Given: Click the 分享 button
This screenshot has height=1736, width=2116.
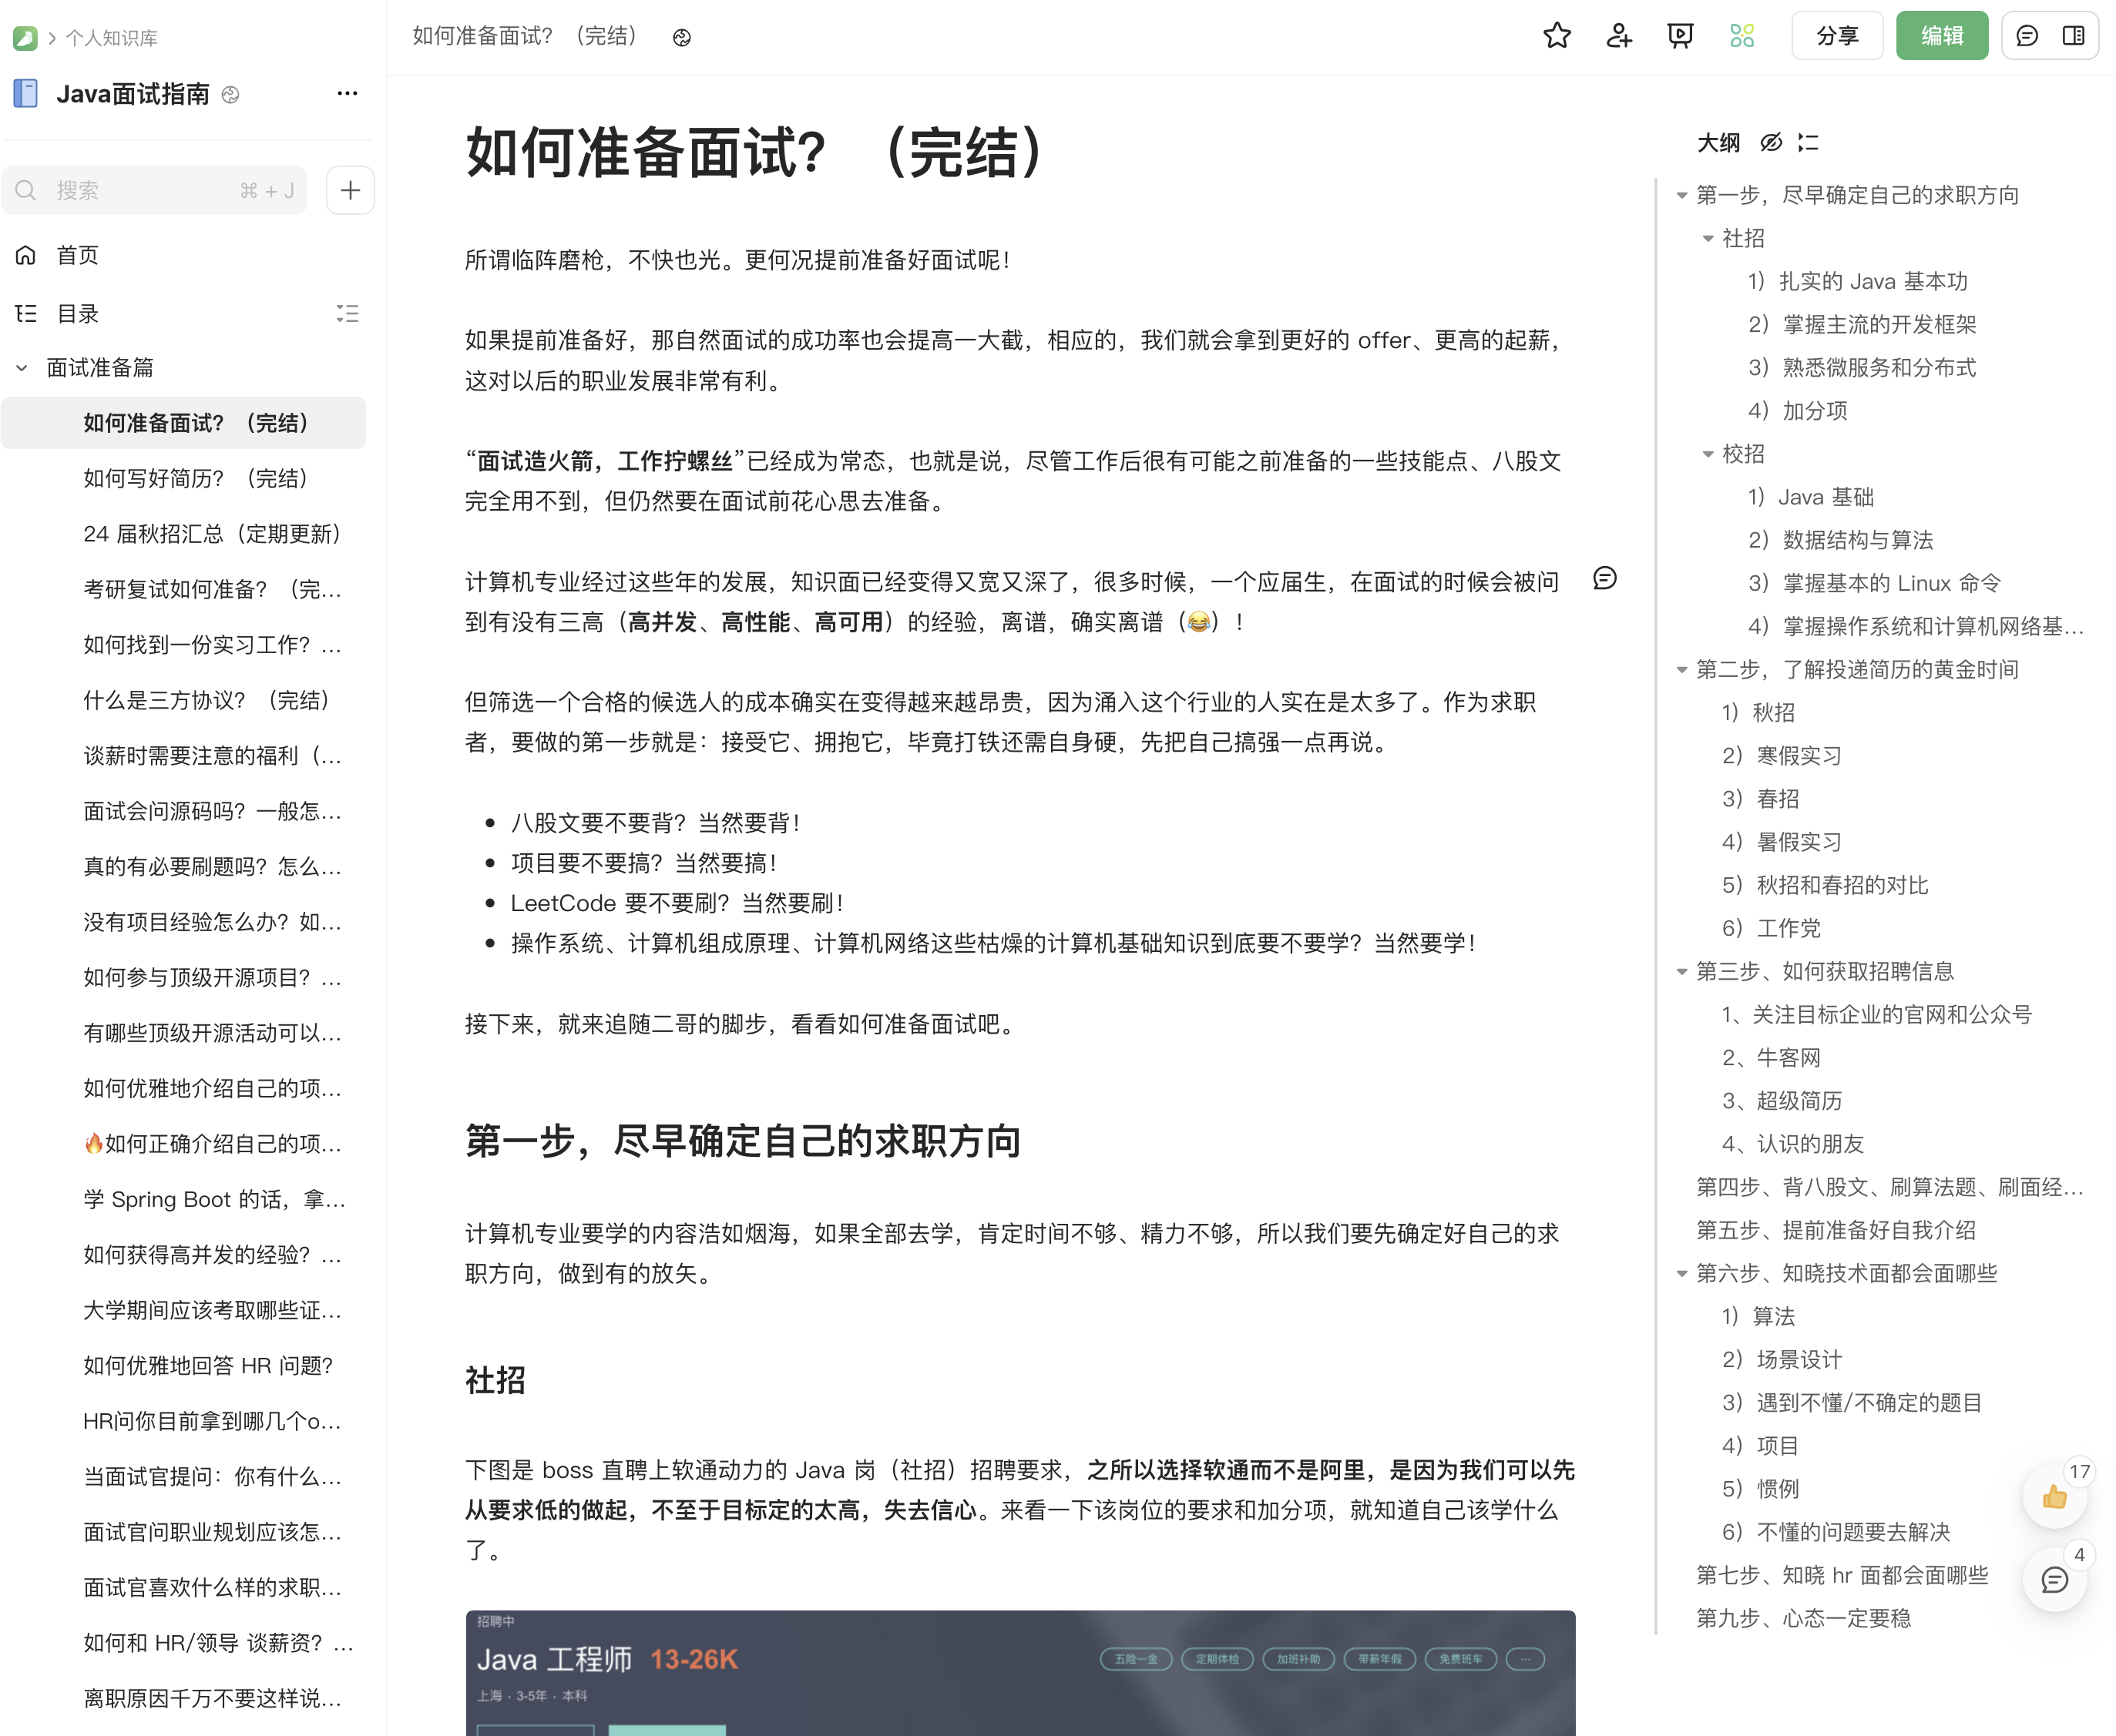Looking at the screenshot, I should tap(1837, 36).
